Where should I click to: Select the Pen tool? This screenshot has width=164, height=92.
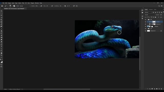1,44
